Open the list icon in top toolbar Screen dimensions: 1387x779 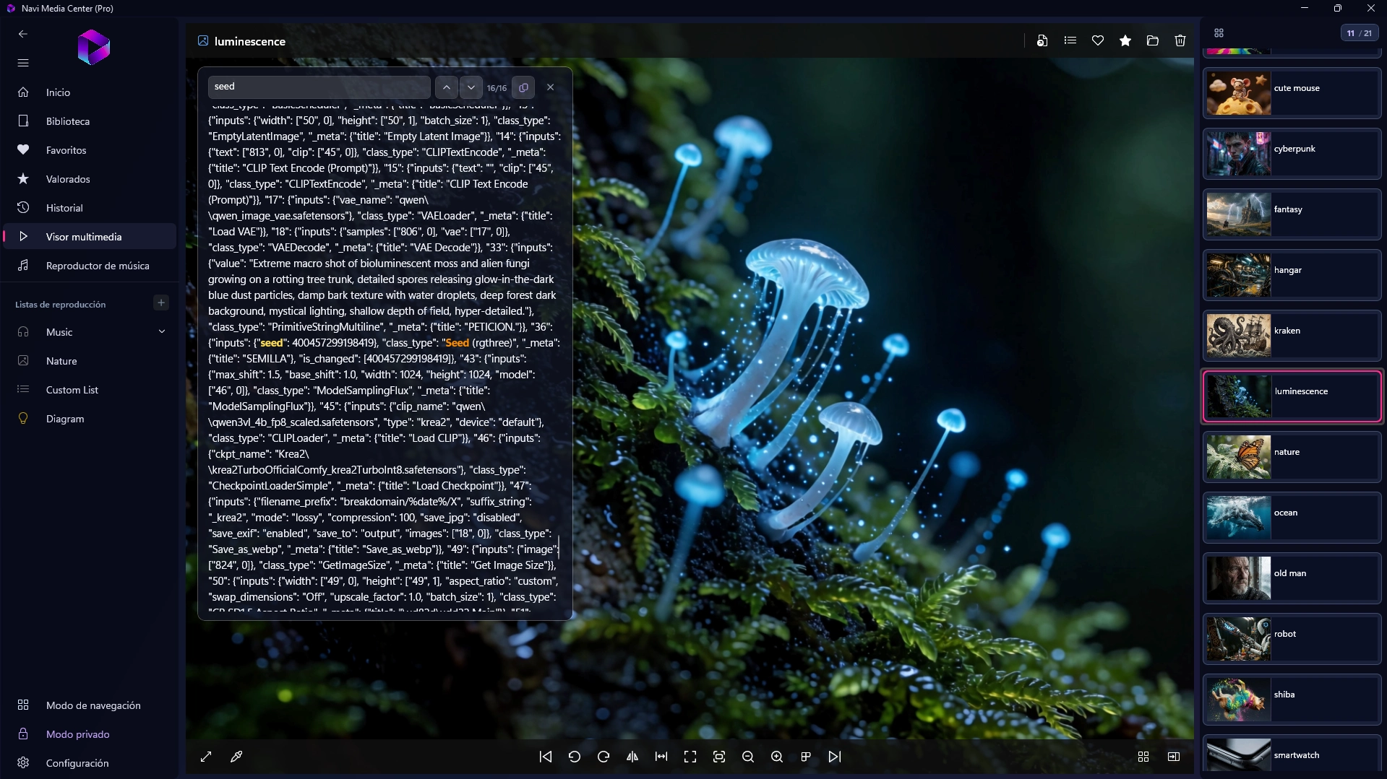click(x=1070, y=41)
